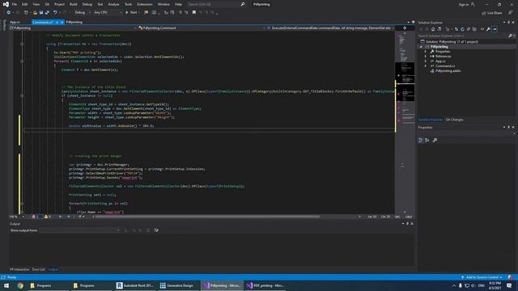
Task: Open the Extensions menu
Action: [145, 4]
